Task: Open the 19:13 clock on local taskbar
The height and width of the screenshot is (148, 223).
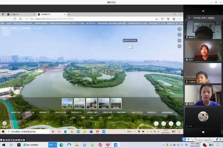Action: point(195,145)
